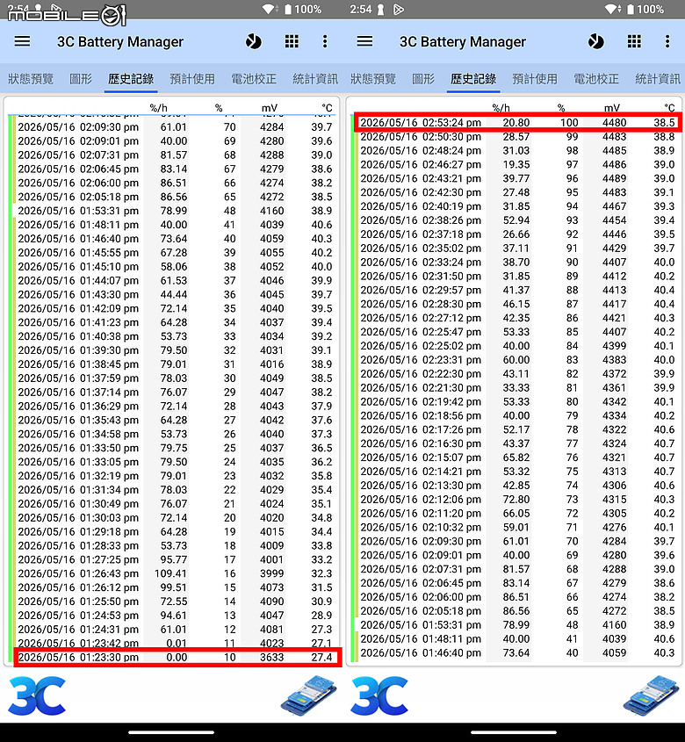Open apps grid icon in left app bar
The height and width of the screenshot is (742, 685).
(292, 41)
